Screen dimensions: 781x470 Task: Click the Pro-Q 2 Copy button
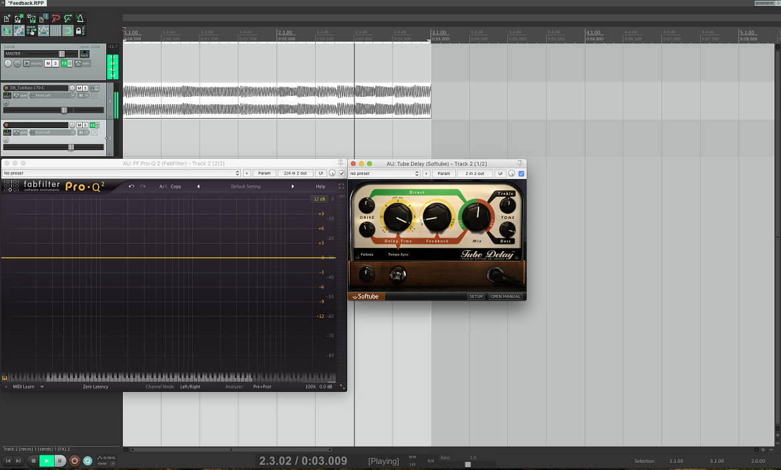tap(176, 186)
